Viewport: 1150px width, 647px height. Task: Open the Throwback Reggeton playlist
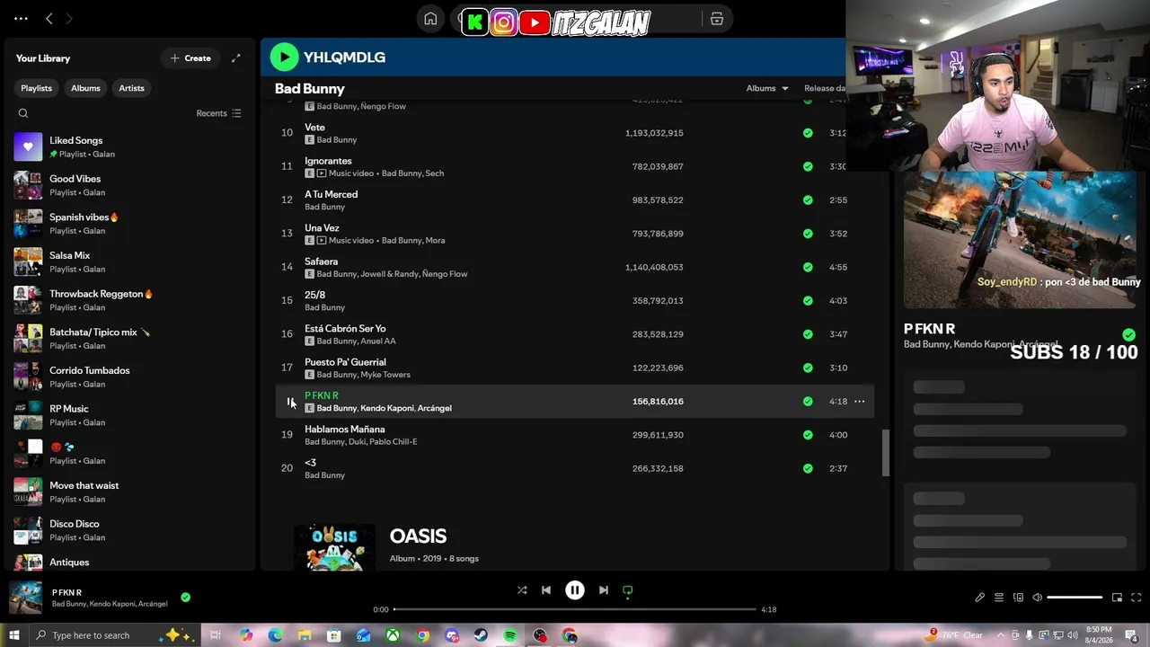click(129, 300)
